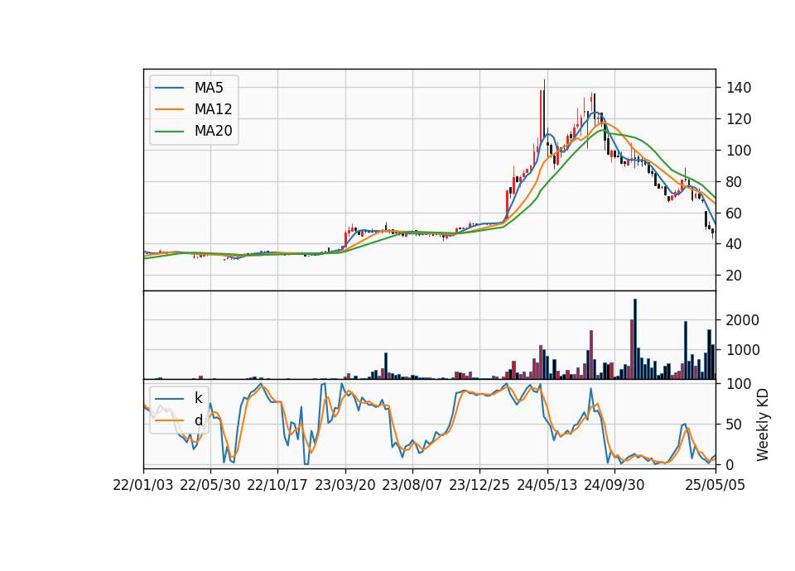Click the MA5 legend label

(x=209, y=88)
